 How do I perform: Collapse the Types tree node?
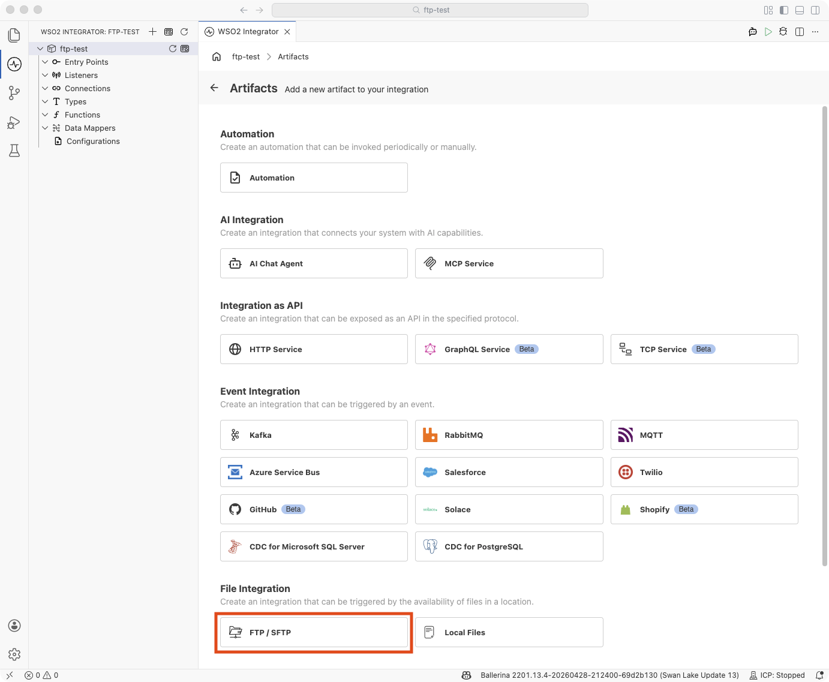(45, 101)
